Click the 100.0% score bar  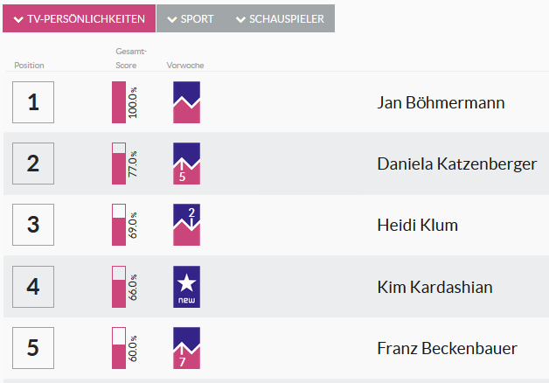(x=119, y=102)
